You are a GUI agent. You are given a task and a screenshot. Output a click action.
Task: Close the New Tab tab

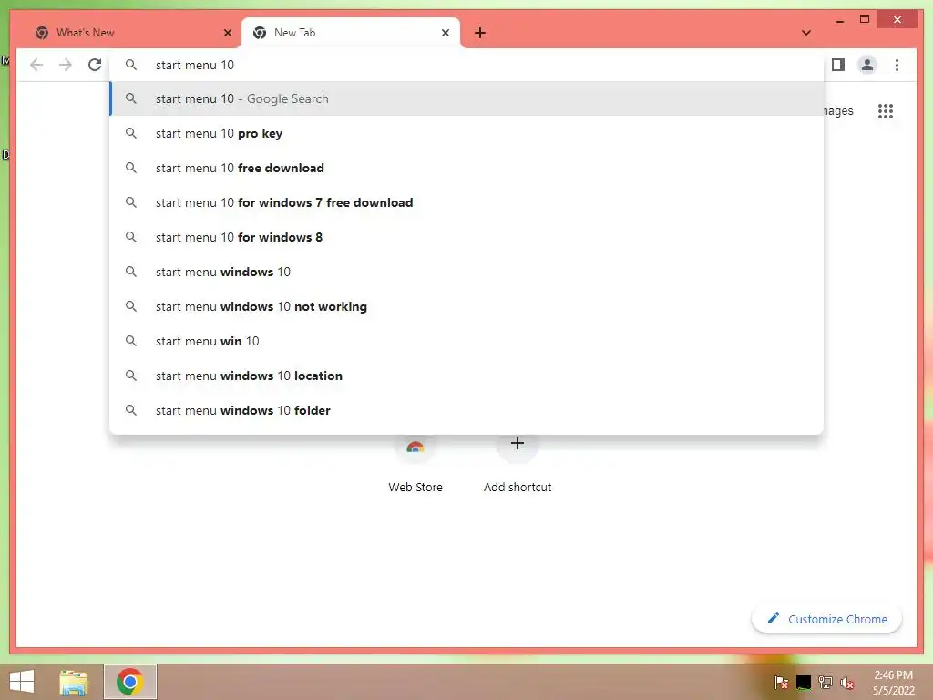[445, 33]
